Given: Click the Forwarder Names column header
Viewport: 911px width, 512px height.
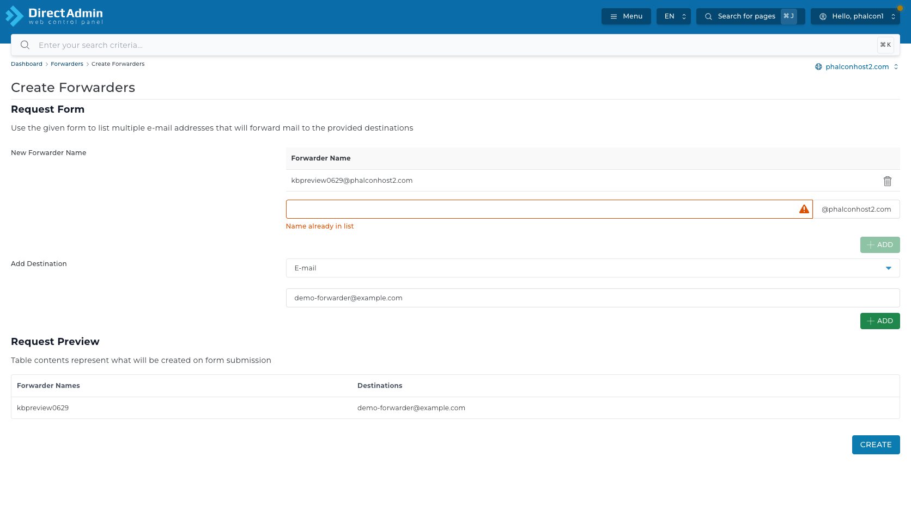Looking at the screenshot, I should (x=48, y=386).
